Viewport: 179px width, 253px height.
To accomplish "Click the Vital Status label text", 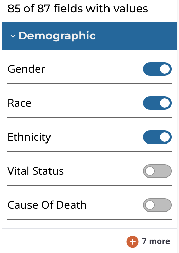I will [x=36, y=171].
